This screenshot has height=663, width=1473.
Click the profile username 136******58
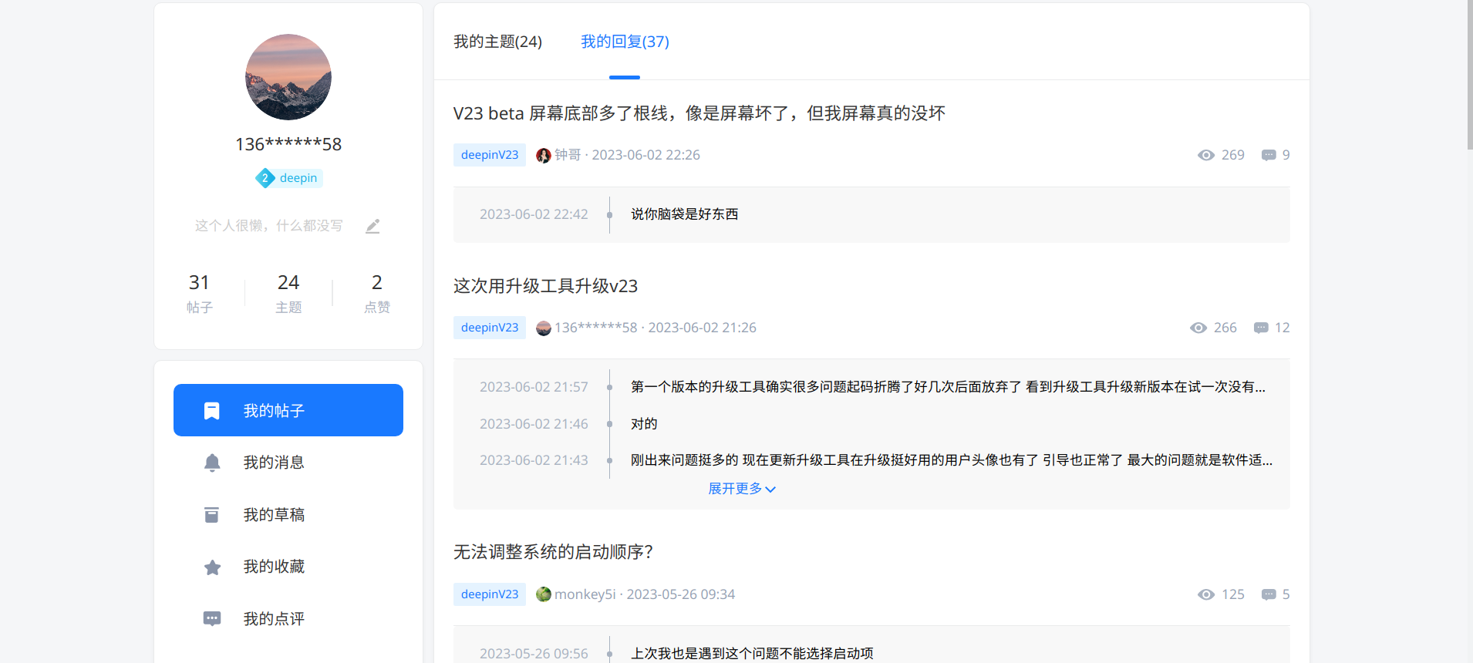[x=288, y=144]
